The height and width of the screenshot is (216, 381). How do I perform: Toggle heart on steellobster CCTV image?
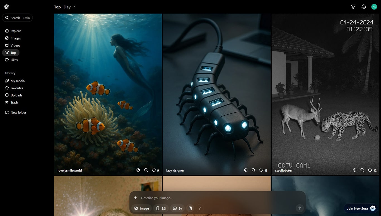tap(370, 170)
